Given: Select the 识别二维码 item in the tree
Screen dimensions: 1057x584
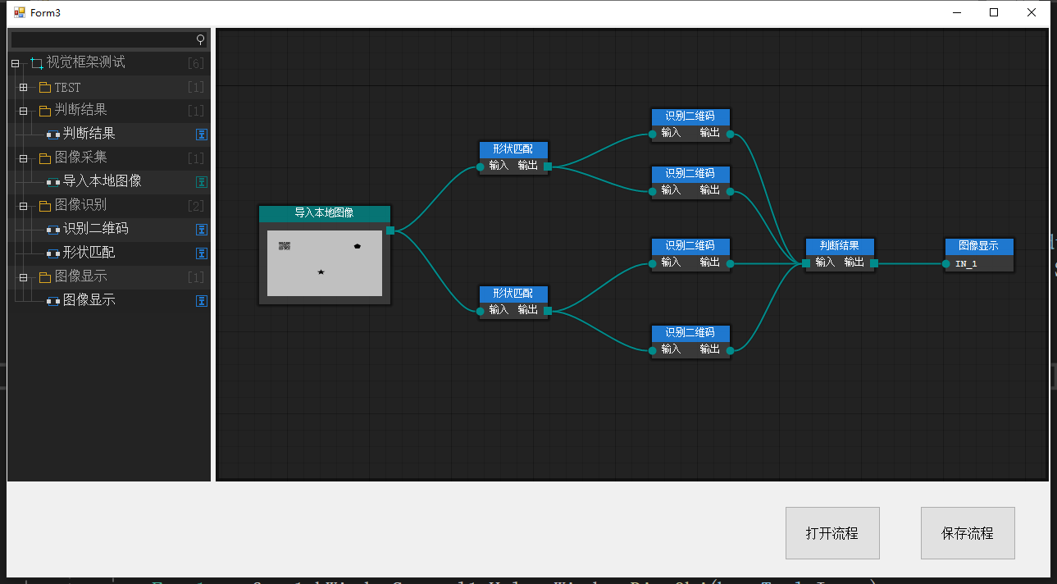Looking at the screenshot, I should point(96,229).
